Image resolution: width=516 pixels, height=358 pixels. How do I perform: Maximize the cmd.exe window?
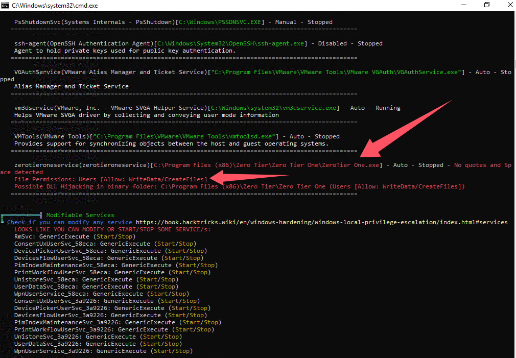pos(486,5)
